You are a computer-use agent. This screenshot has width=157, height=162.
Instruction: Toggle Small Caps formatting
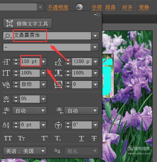[x=21, y=138]
